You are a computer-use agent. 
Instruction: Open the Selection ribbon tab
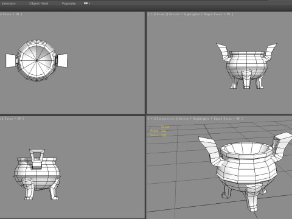click(x=9, y=4)
